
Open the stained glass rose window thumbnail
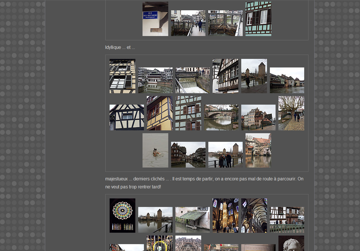pos(122,216)
